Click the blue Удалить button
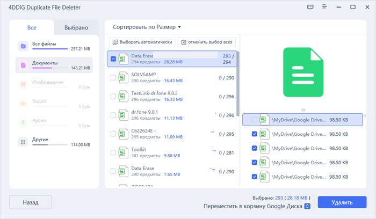 pyautogui.click(x=342, y=202)
